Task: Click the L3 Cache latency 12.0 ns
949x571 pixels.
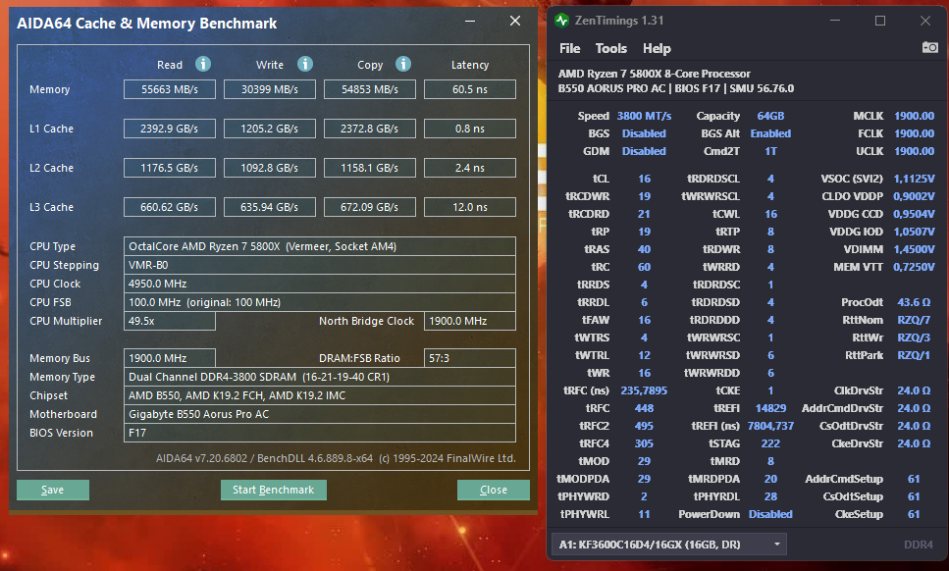Action: pos(470,207)
